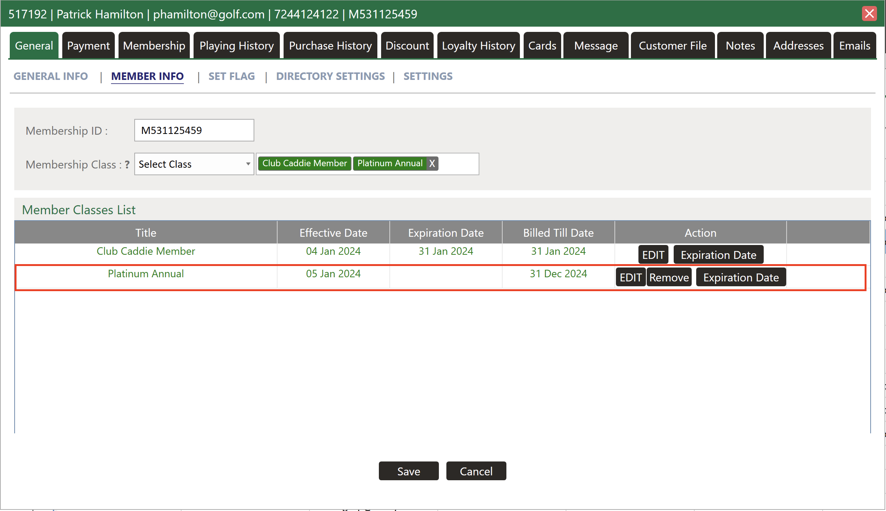Switch to the Playing History tab

tap(236, 46)
